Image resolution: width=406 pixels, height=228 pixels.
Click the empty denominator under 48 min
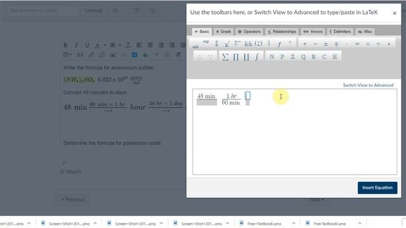207,103
